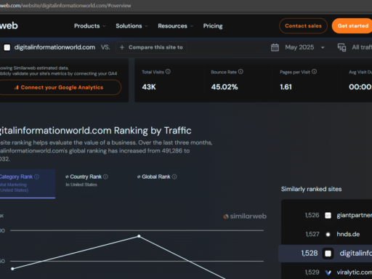Click the Ranking by Traffic heading

(x=96, y=131)
